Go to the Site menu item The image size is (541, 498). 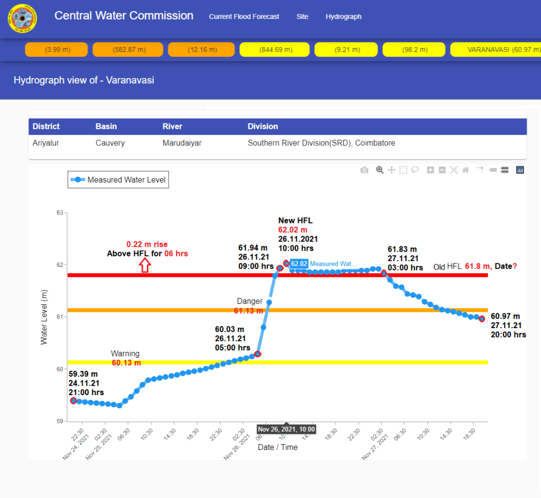click(302, 17)
